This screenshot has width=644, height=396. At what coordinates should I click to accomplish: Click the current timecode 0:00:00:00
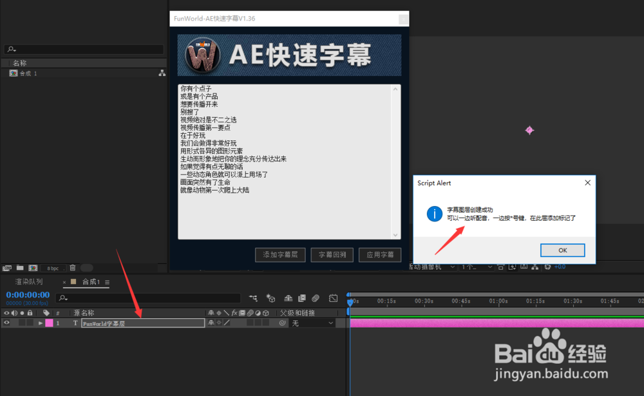coord(28,295)
